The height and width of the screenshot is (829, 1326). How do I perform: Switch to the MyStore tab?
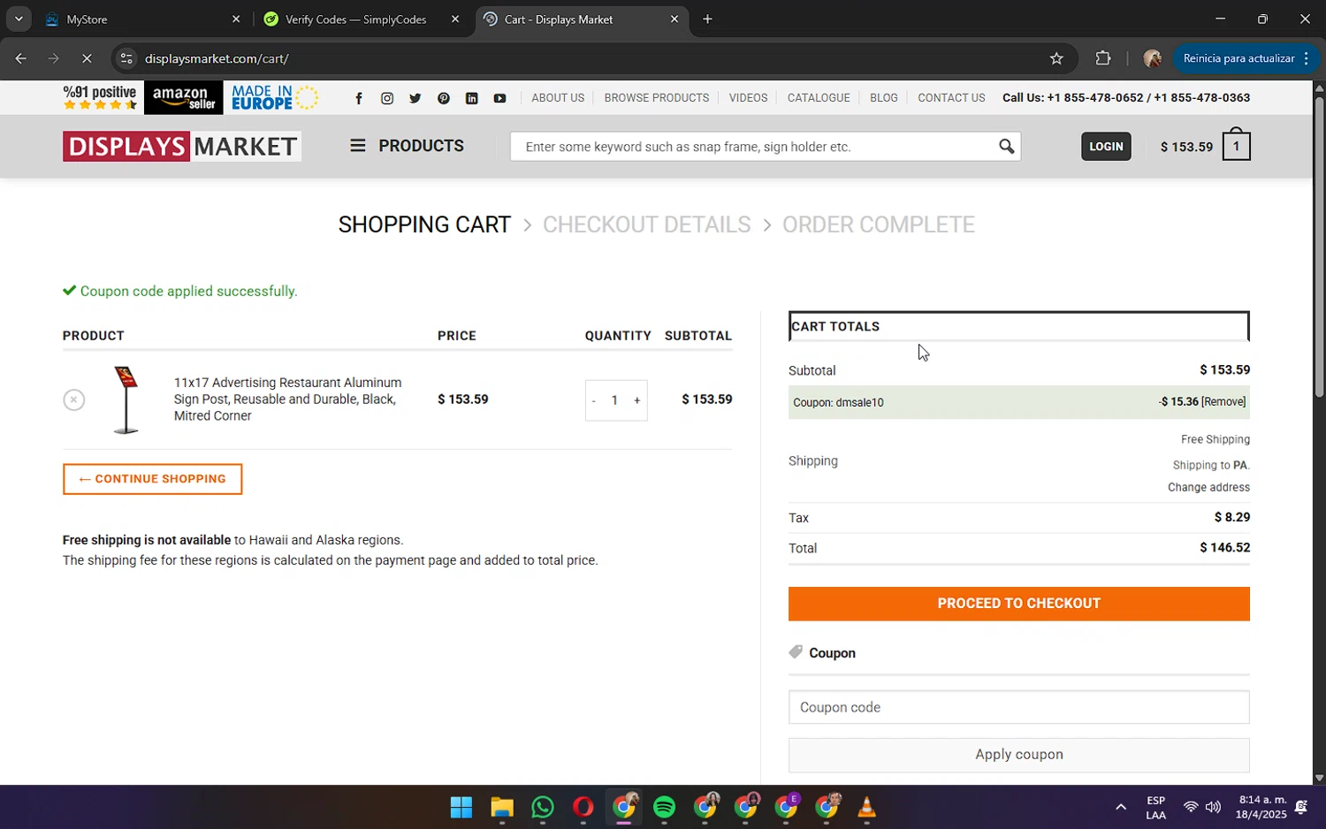[x=142, y=19]
